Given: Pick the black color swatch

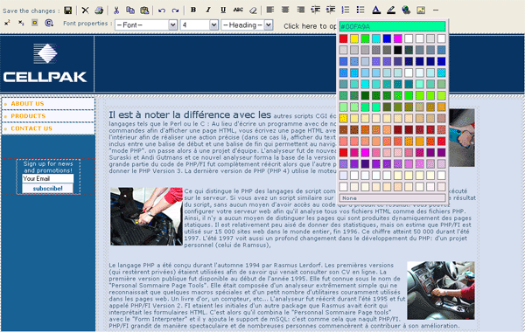Looking at the screenshot, I should coord(398,50).
